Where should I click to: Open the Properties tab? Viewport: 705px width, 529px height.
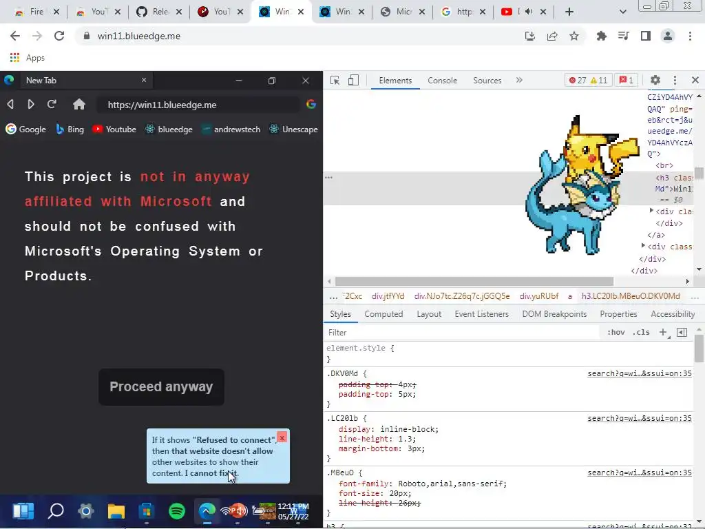[618, 314]
